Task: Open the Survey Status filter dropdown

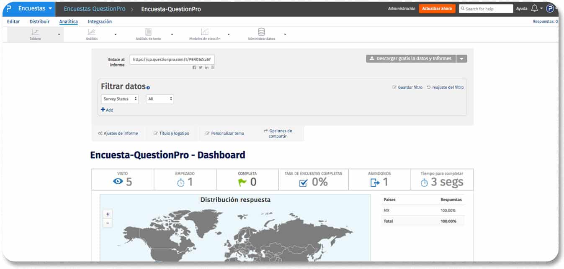Action: coord(120,99)
